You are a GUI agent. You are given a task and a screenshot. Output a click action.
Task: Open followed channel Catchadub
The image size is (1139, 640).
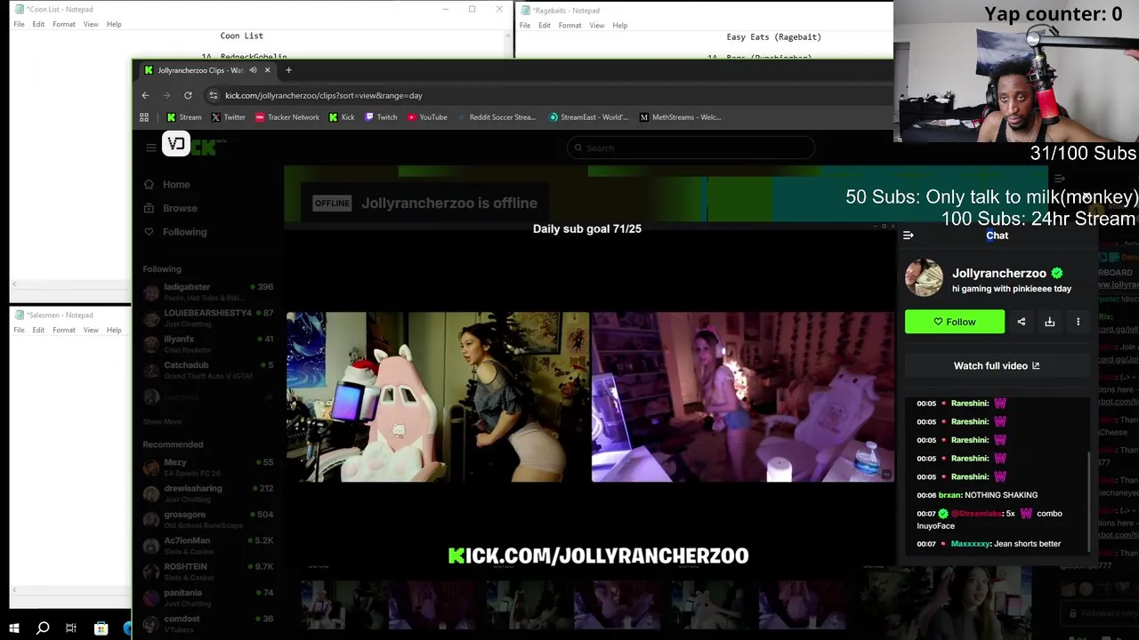click(x=207, y=369)
